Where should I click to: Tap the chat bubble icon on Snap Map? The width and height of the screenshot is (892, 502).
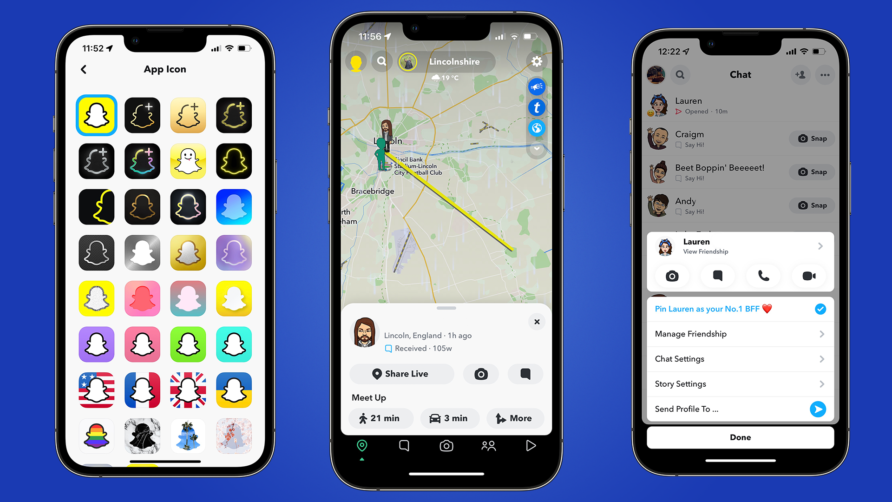click(525, 374)
